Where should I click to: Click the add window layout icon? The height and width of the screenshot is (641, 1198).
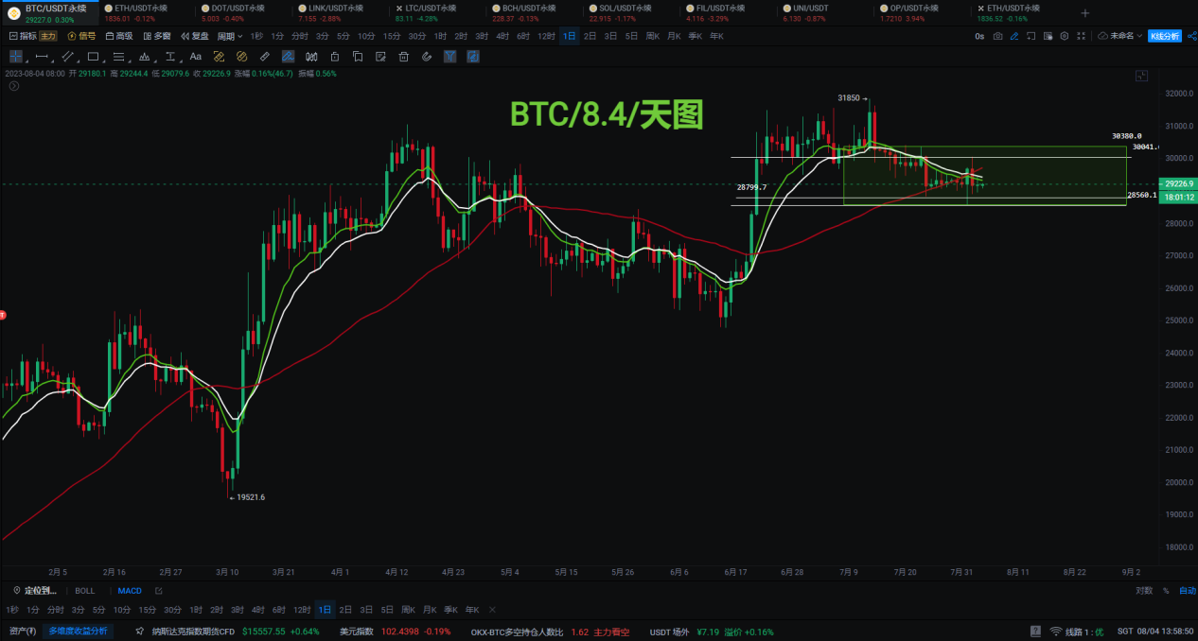1031,36
